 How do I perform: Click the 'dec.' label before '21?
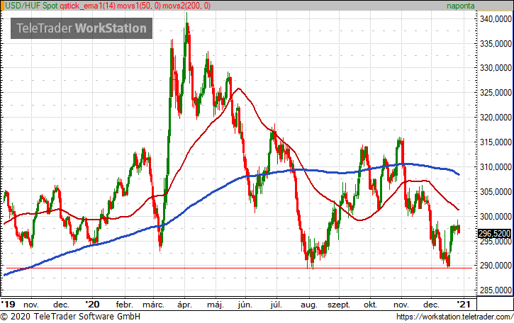(431, 305)
